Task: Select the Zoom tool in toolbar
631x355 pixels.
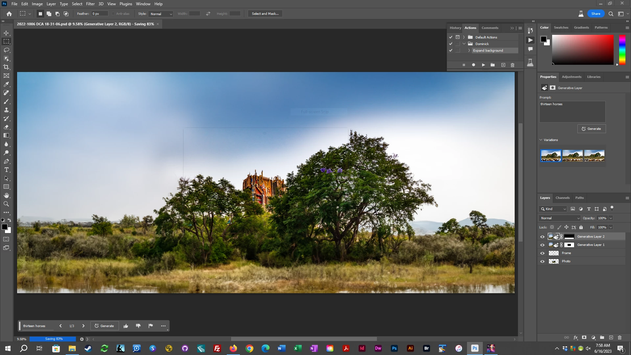Action: click(x=6, y=204)
